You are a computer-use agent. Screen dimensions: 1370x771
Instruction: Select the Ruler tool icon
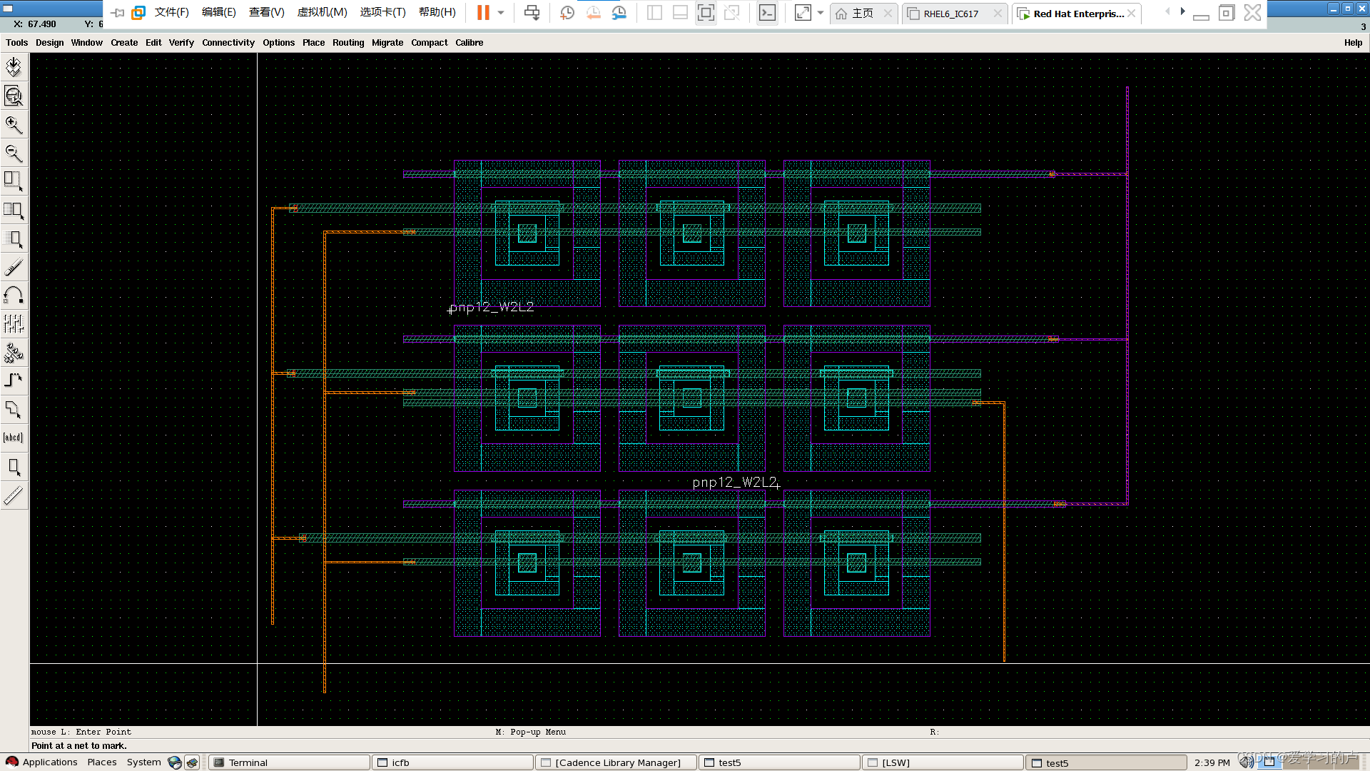[14, 495]
